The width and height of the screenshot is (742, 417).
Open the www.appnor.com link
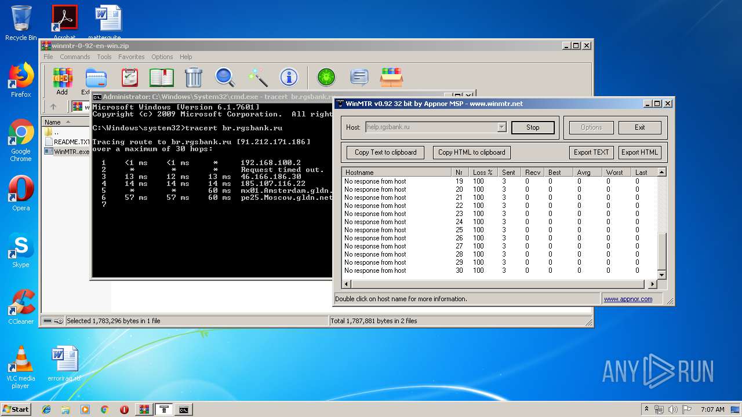tap(628, 299)
